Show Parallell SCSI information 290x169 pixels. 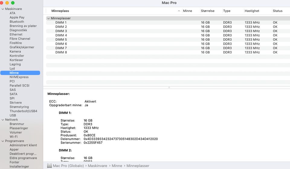pos(19,85)
